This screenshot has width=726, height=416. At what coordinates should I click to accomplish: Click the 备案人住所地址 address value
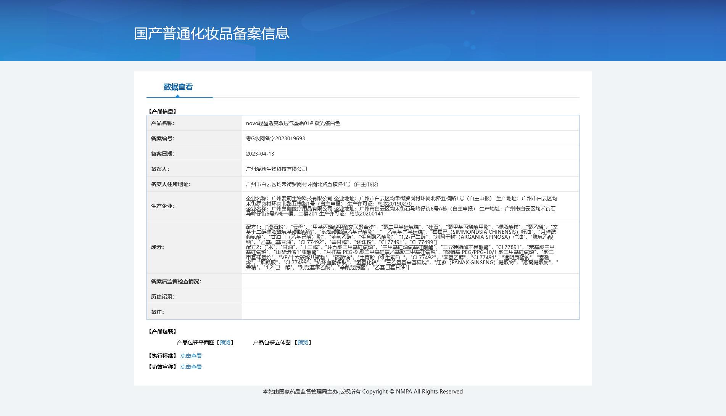(313, 184)
